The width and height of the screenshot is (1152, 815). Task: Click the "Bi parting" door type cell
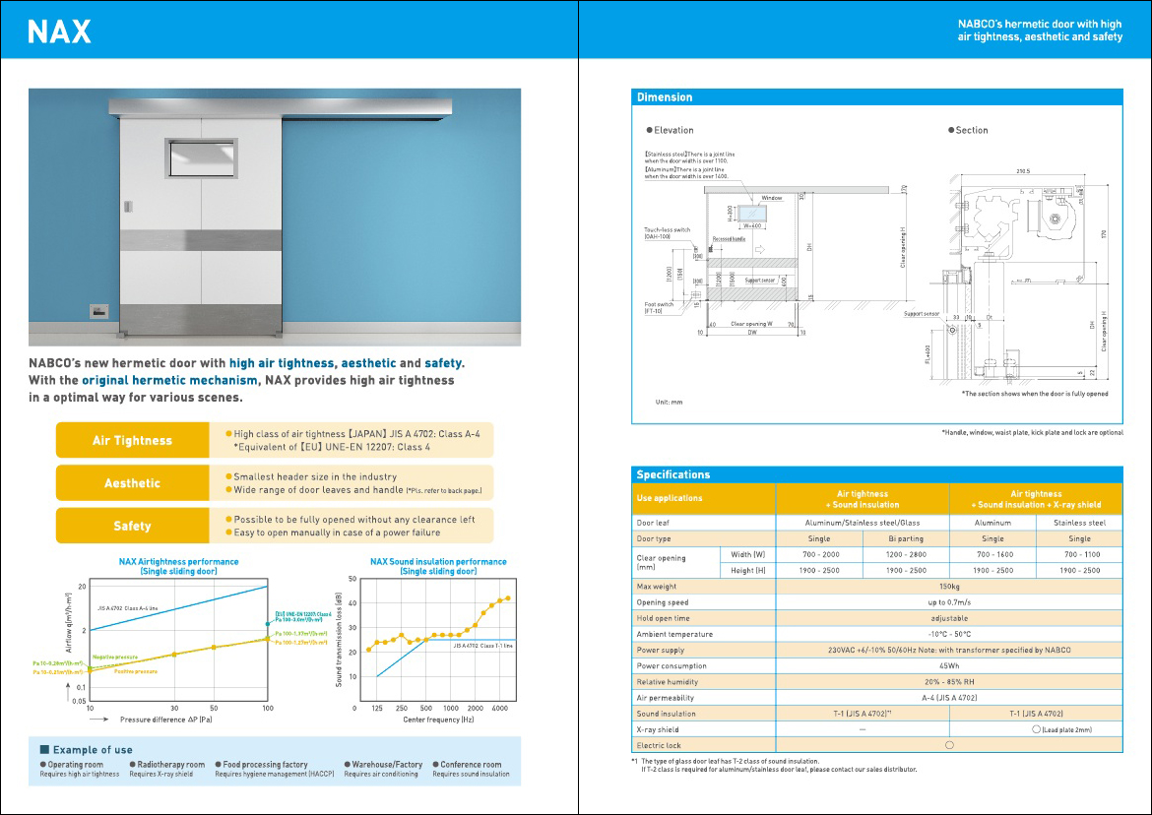pyautogui.click(x=906, y=539)
